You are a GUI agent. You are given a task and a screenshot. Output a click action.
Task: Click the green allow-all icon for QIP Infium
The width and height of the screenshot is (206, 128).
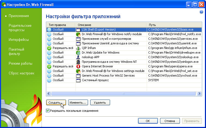tap(49, 48)
